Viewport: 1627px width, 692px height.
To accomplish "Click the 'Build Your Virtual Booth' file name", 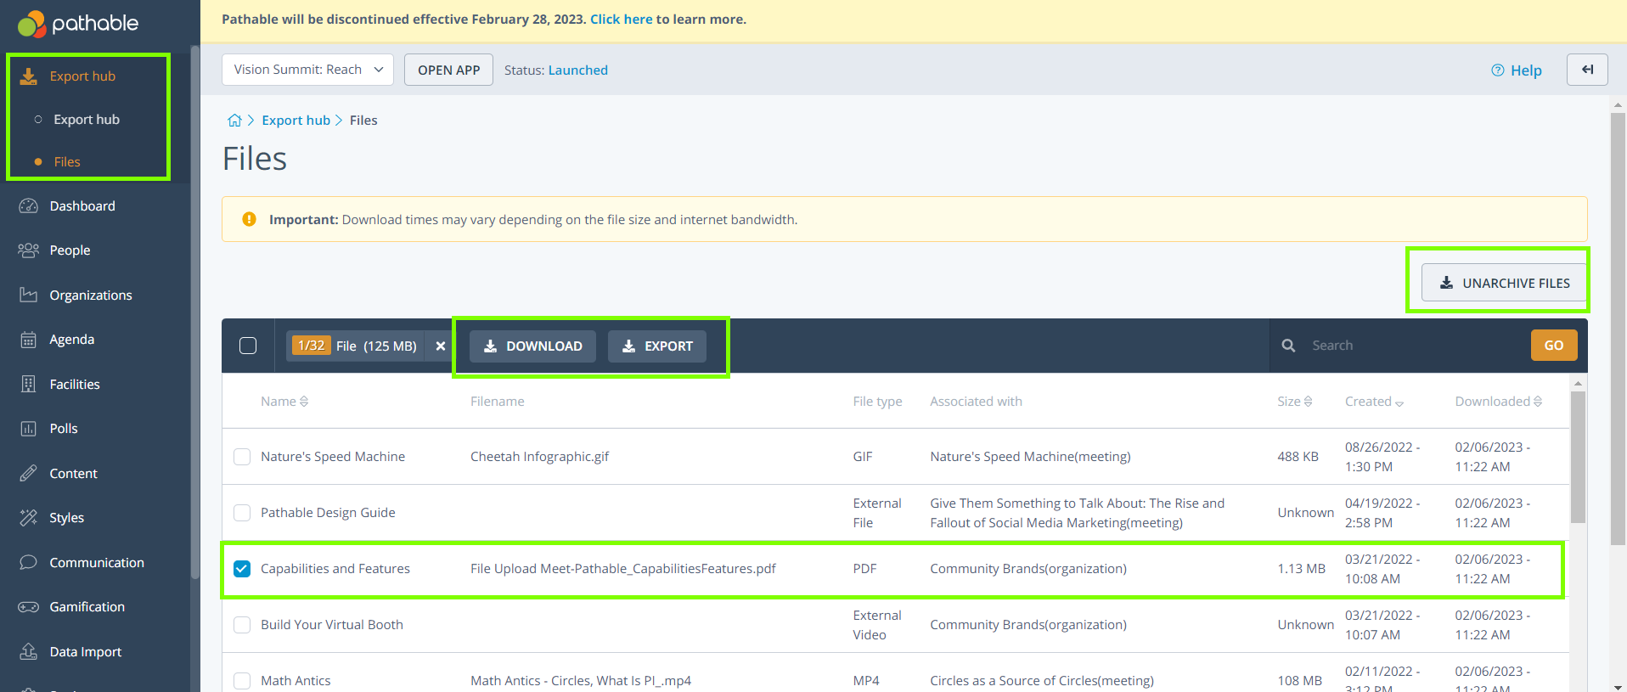I will 332,625.
